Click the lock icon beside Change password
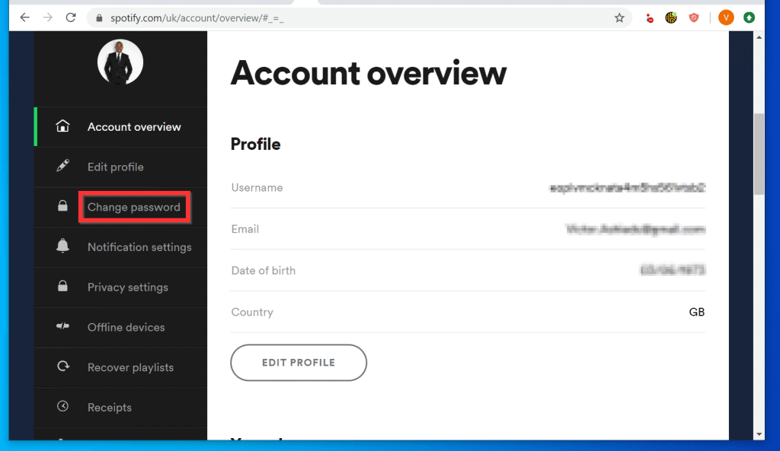The height and width of the screenshot is (451, 780). coord(62,205)
